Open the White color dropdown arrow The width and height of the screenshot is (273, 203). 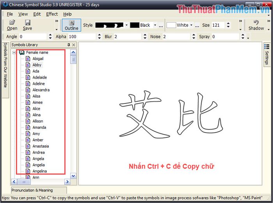coord(191,25)
